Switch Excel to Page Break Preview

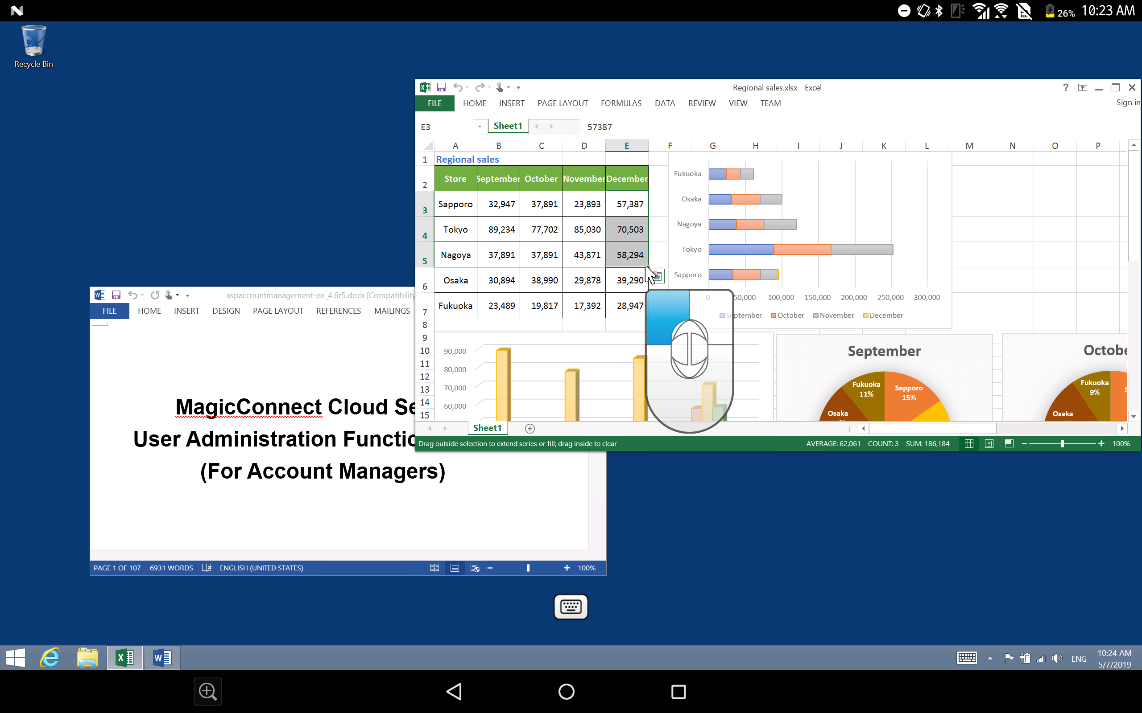(x=1009, y=443)
